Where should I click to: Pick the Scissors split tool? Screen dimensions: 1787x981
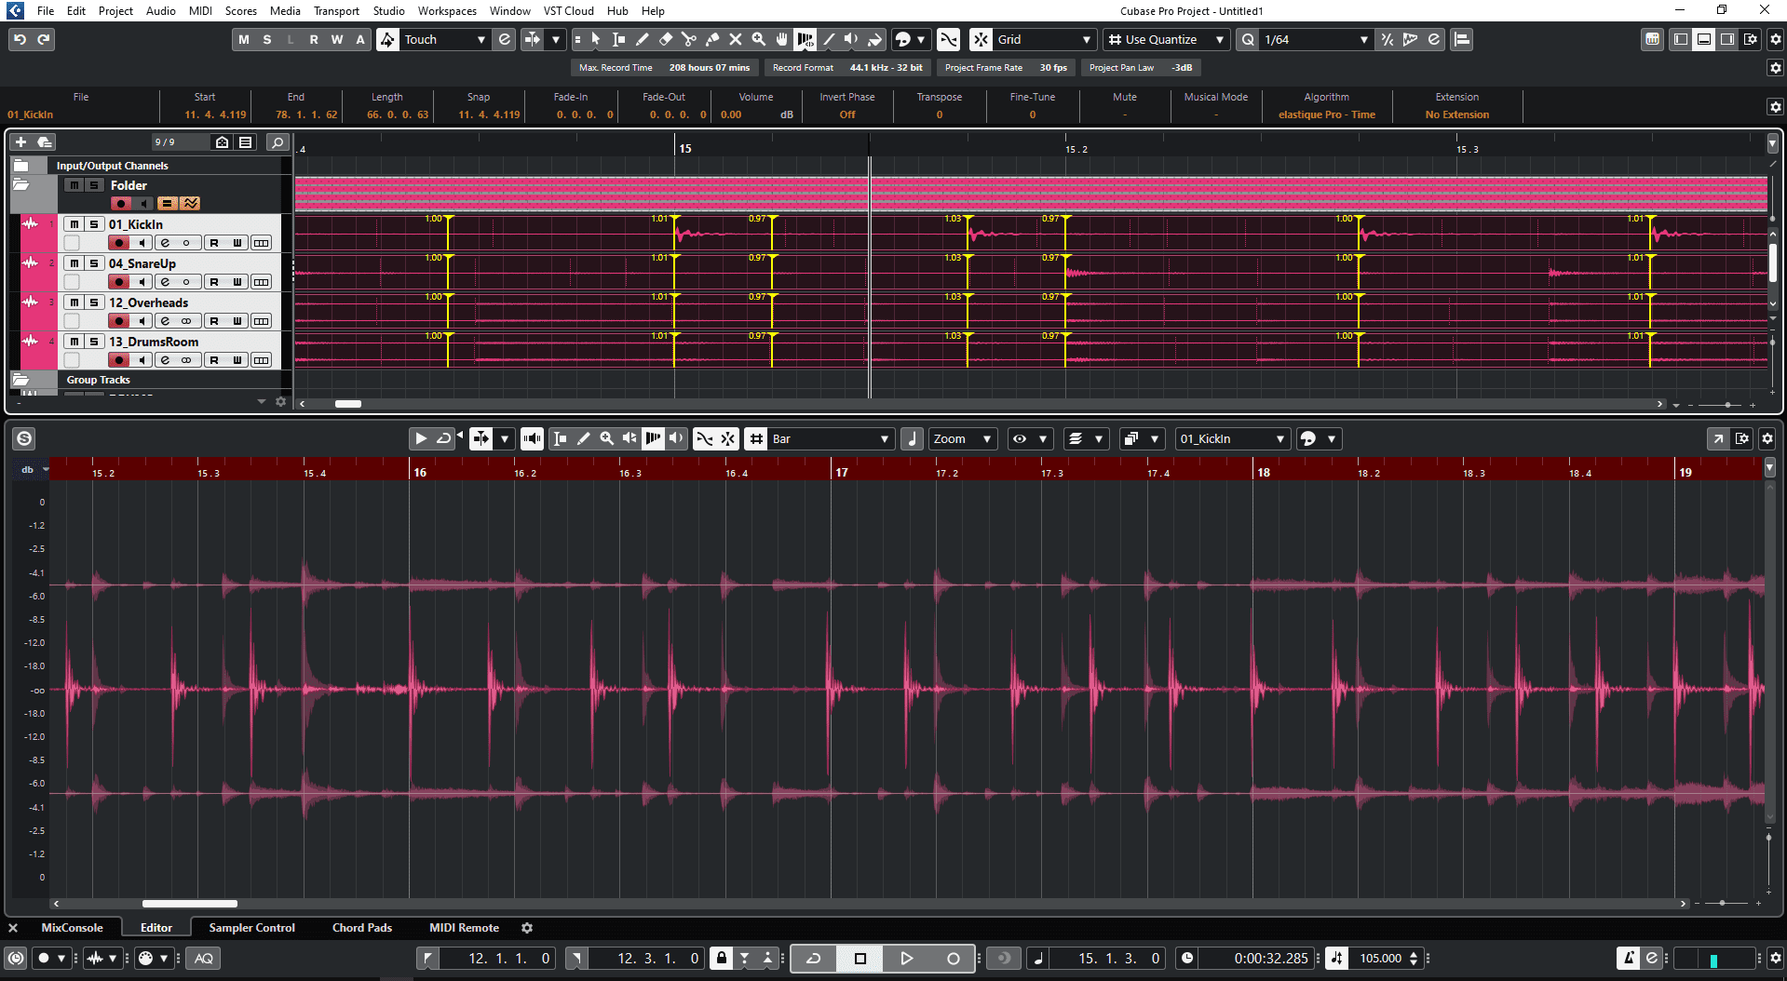point(689,39)
